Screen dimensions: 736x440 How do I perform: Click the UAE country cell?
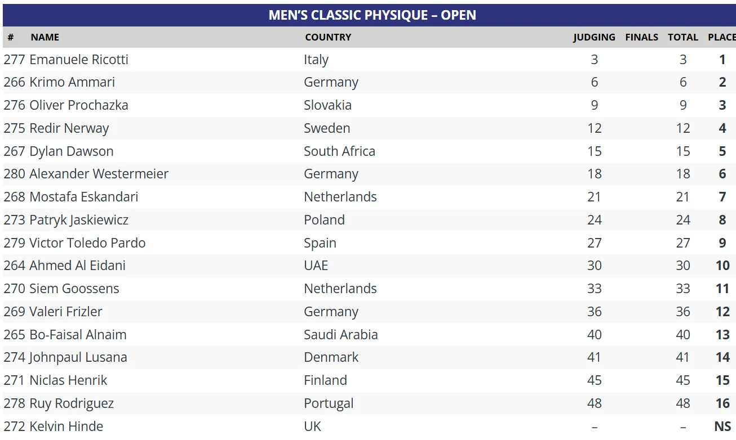(316, 266)
